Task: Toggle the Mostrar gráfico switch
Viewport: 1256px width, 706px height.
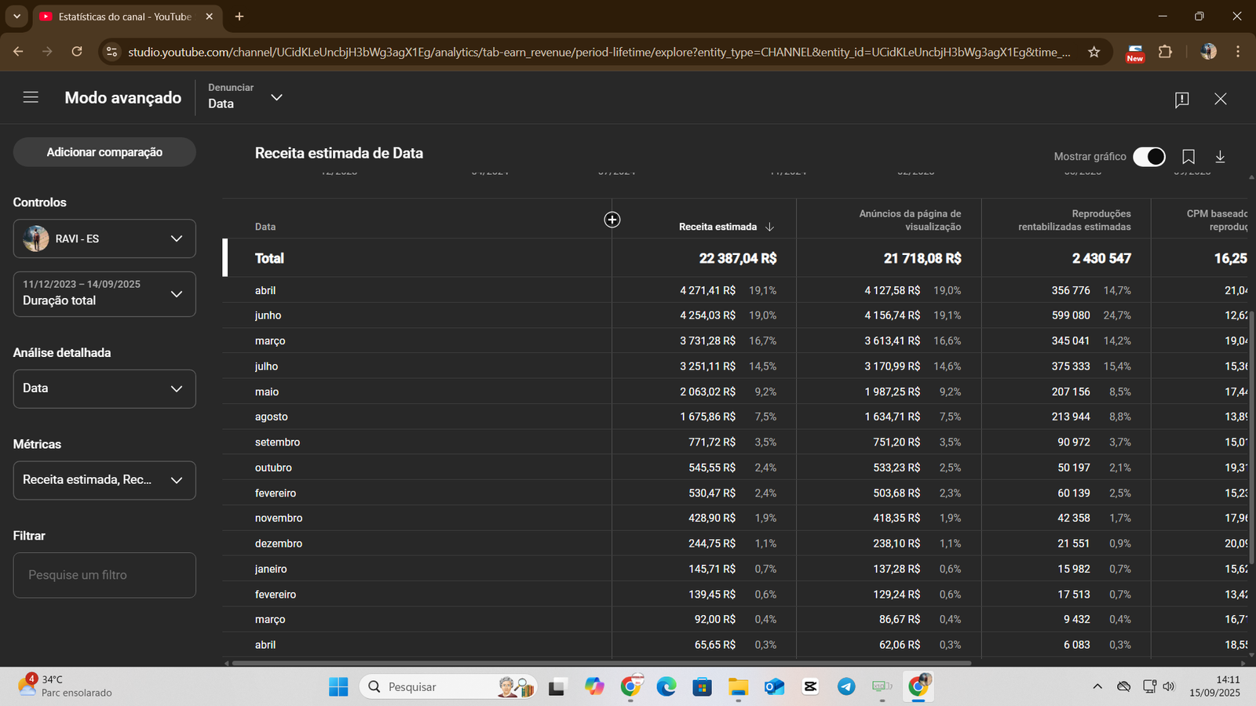Action: [1148, 157]
